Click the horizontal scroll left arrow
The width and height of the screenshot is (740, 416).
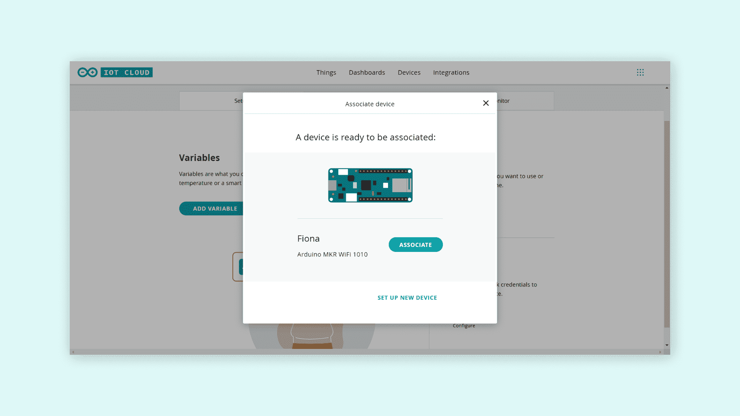[73, 352]
